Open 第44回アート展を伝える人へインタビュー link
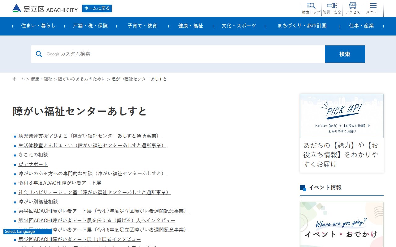 click(x=97, y=220)
